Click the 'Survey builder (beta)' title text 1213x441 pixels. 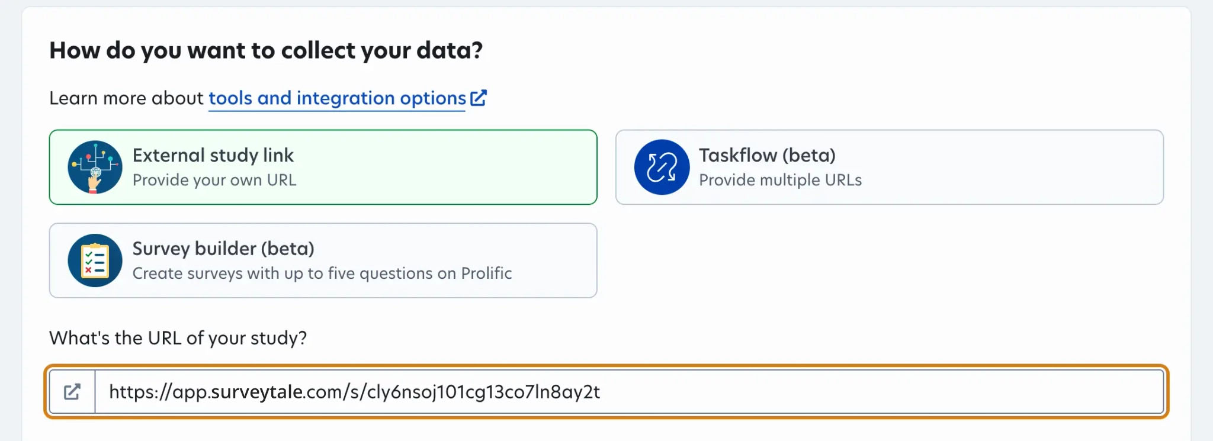(x=223, y=249)
